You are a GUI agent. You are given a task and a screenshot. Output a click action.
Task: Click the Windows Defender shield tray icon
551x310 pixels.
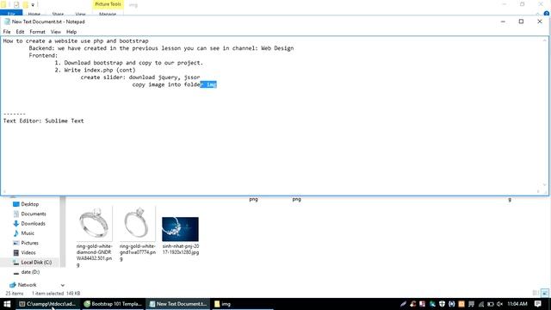(x=442, y=304)
